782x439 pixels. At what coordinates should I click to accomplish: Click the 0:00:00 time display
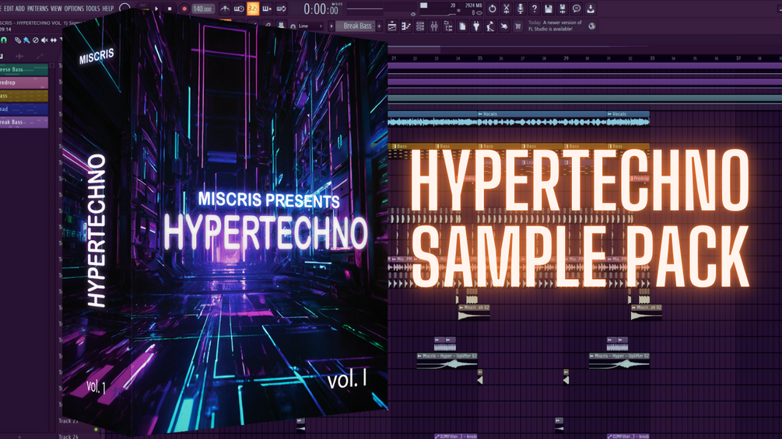pyautogui.click(x=321, y=9)
